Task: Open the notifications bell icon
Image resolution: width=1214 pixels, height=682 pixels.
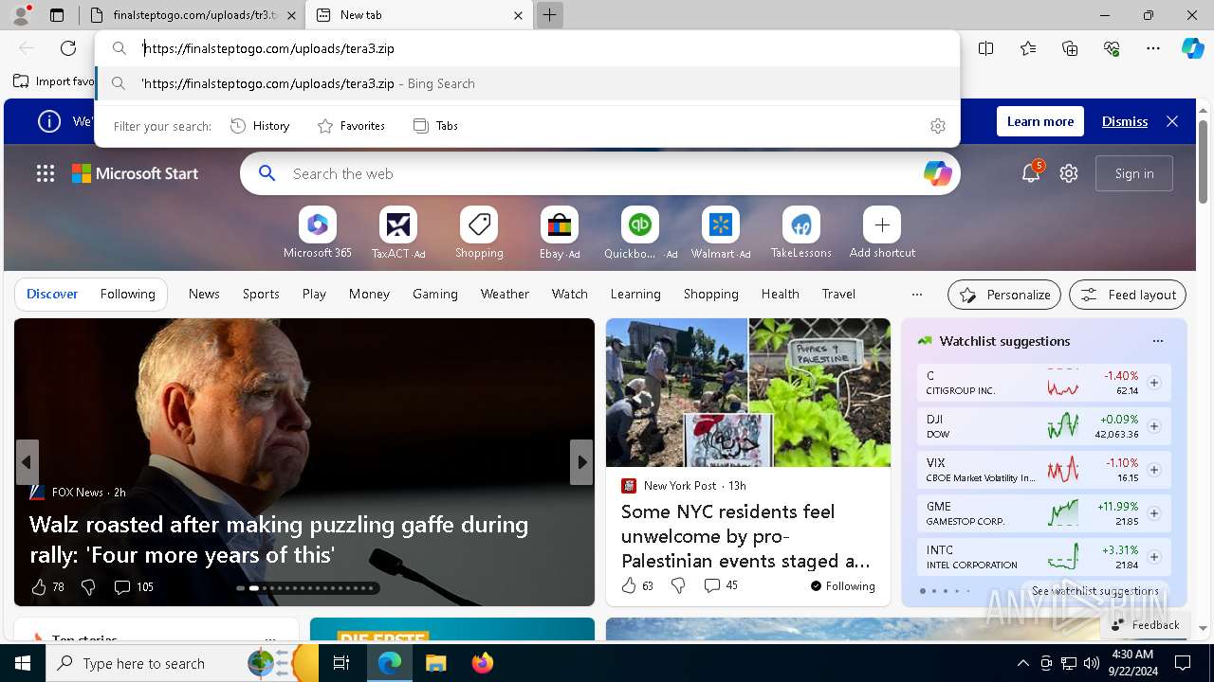Action: tap(1031, 173)
